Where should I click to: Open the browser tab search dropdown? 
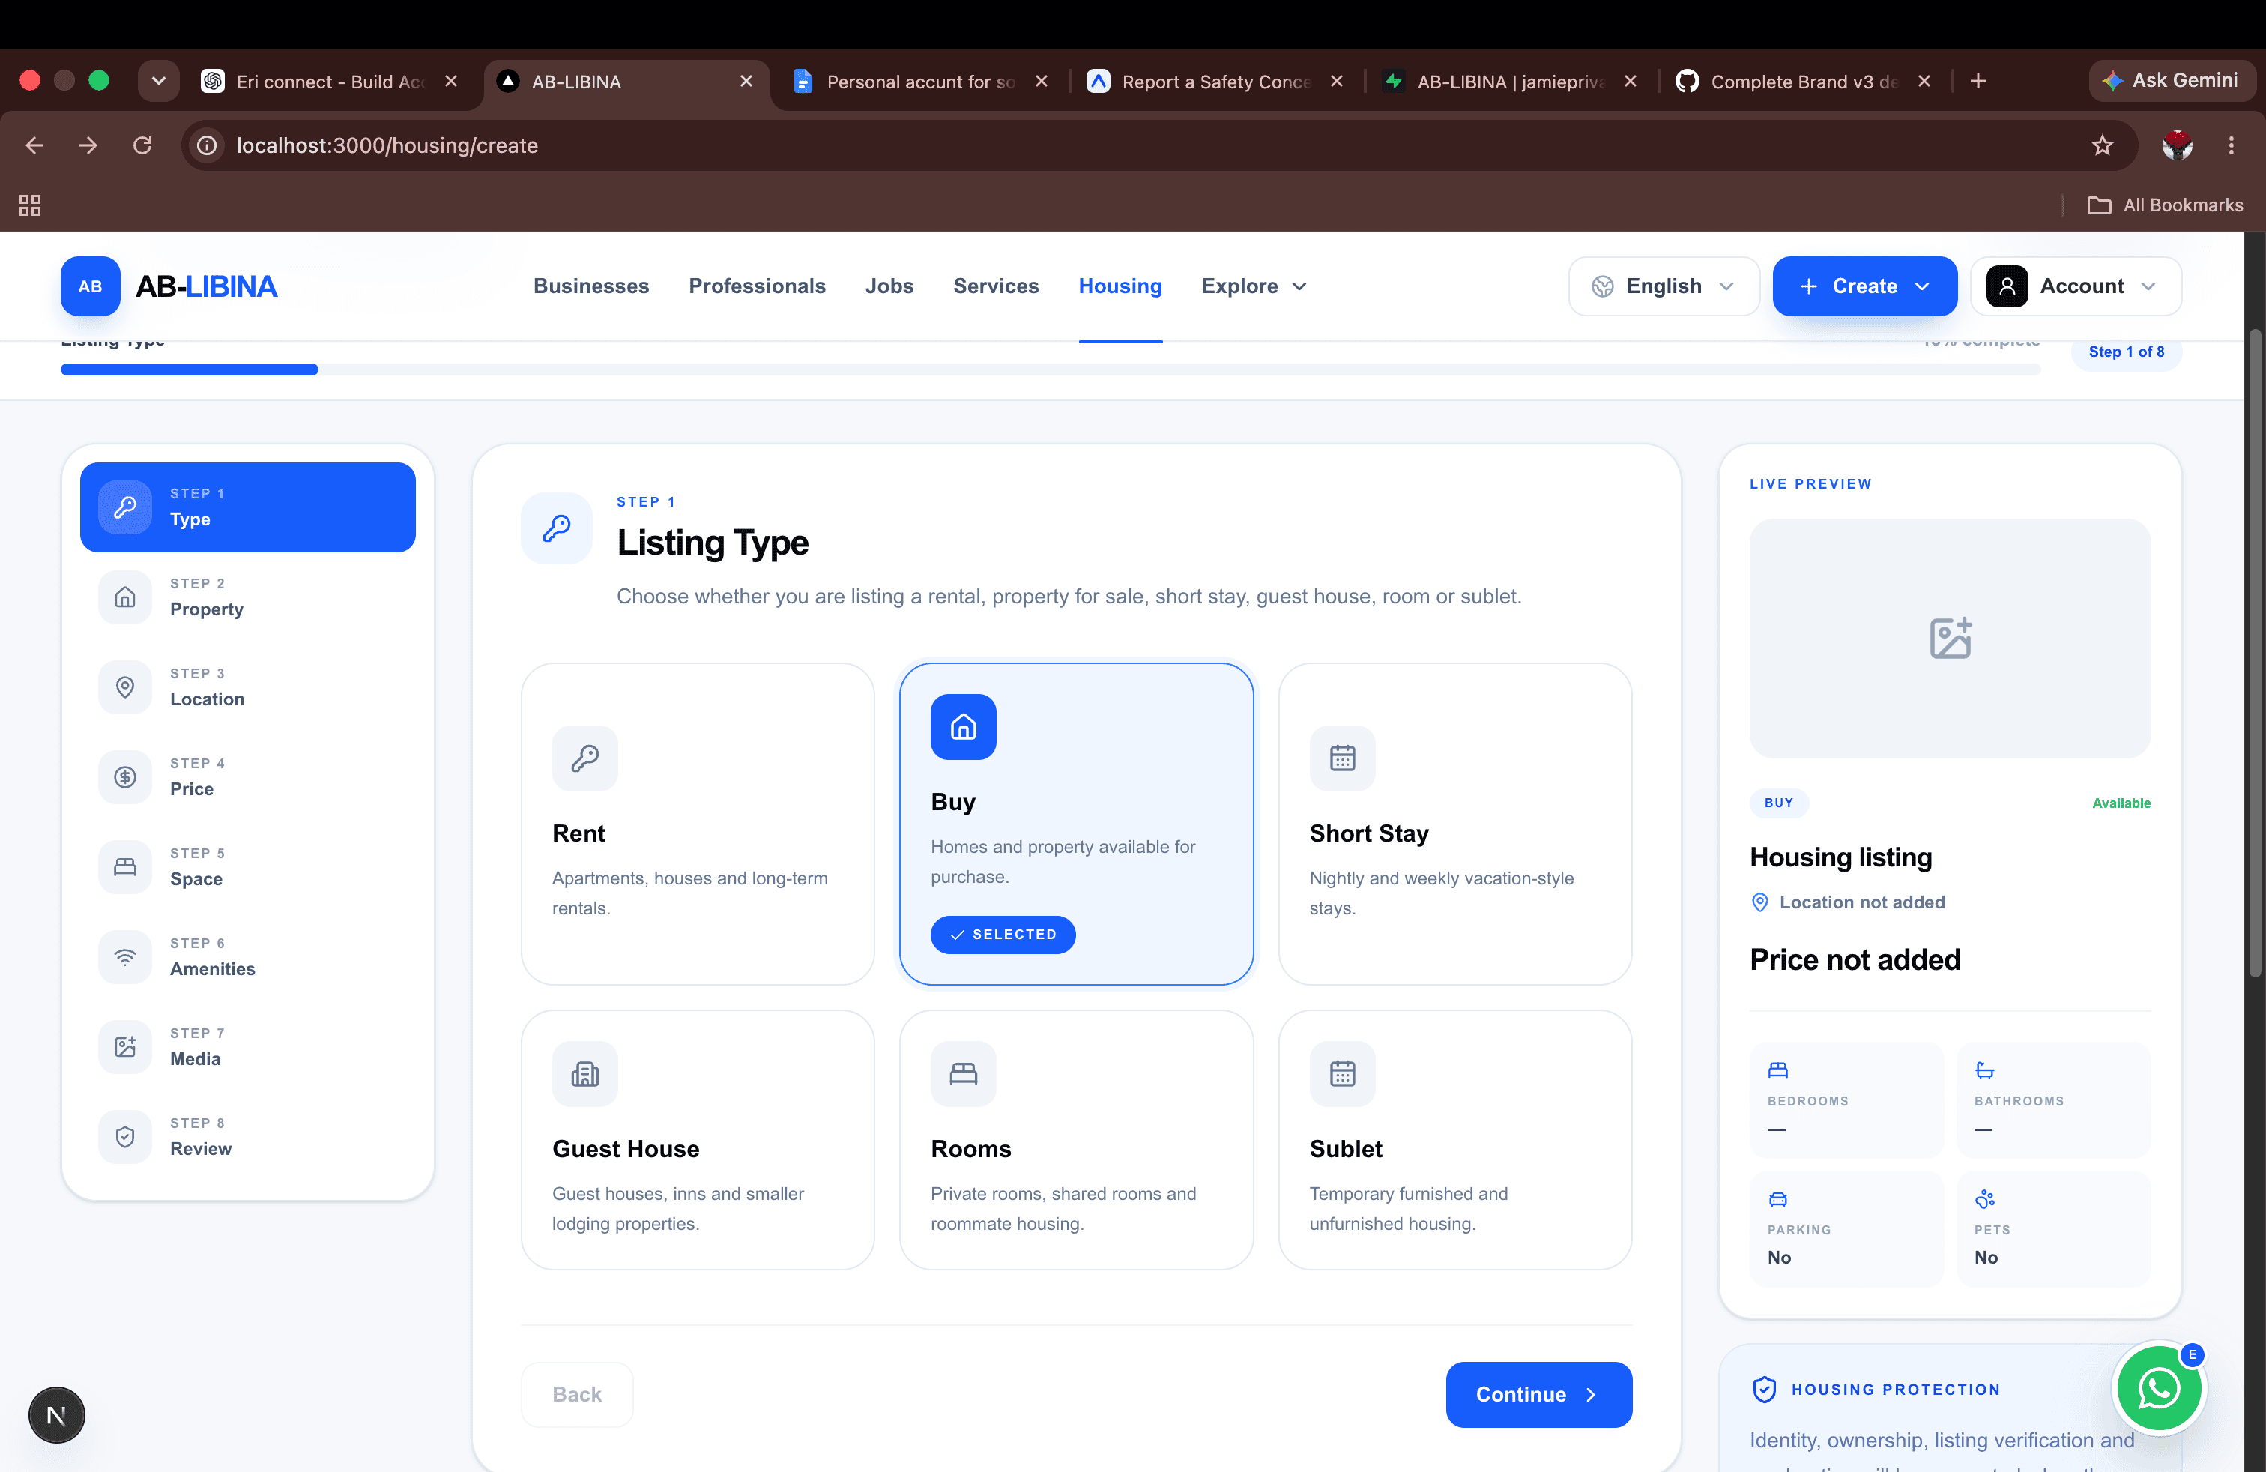point(159,81)
